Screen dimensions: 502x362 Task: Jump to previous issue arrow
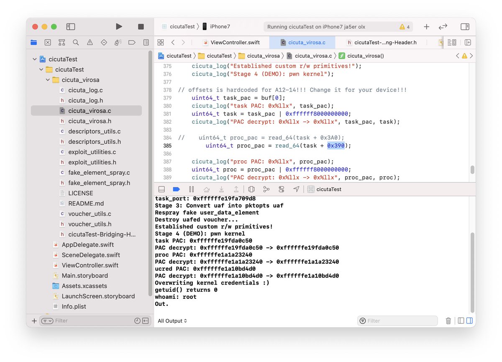pyautogui.click(x=457, y=56)
